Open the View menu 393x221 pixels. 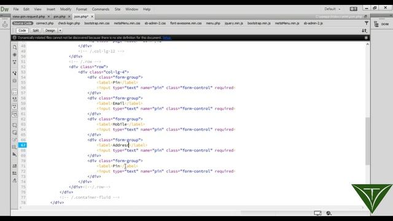[38, 9]
